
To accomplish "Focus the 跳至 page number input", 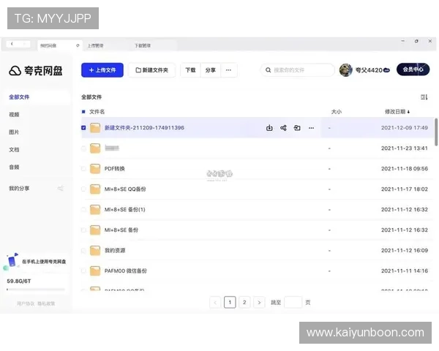I will (x=293, y=302).
